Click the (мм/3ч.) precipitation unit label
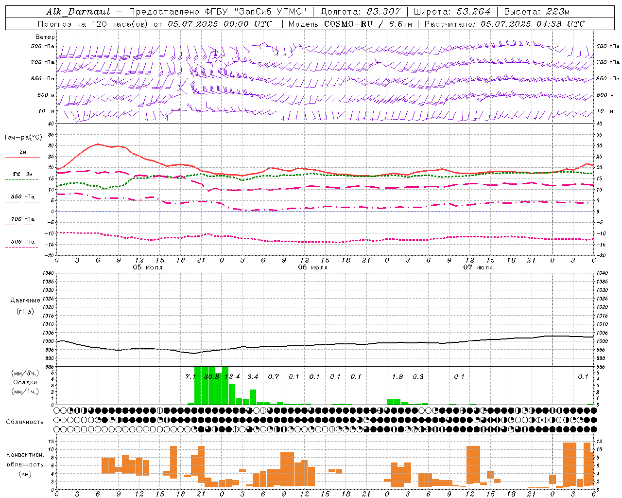Screen dimensions: 622x498 (x=25, y=373)
